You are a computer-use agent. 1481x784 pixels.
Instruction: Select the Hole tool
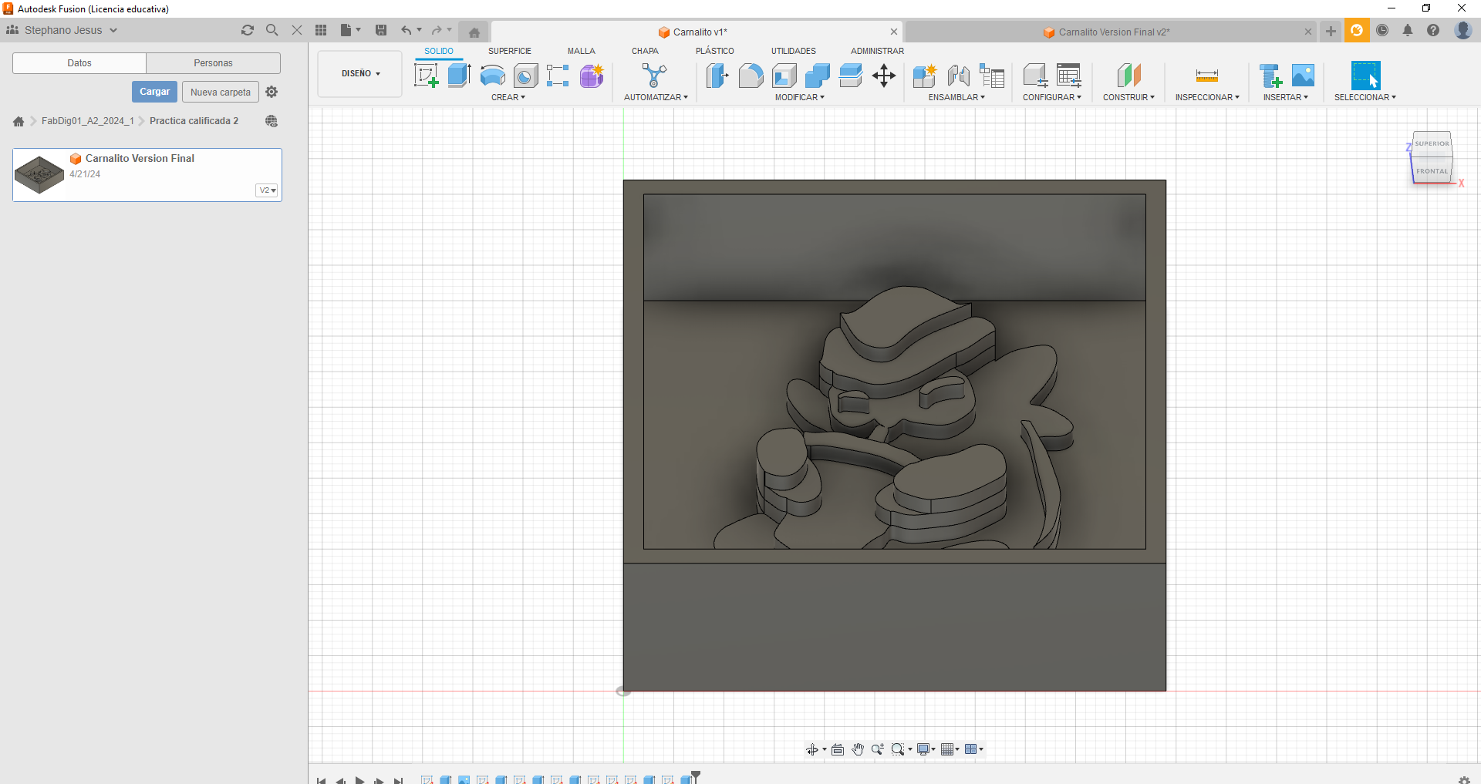(525, 76)
